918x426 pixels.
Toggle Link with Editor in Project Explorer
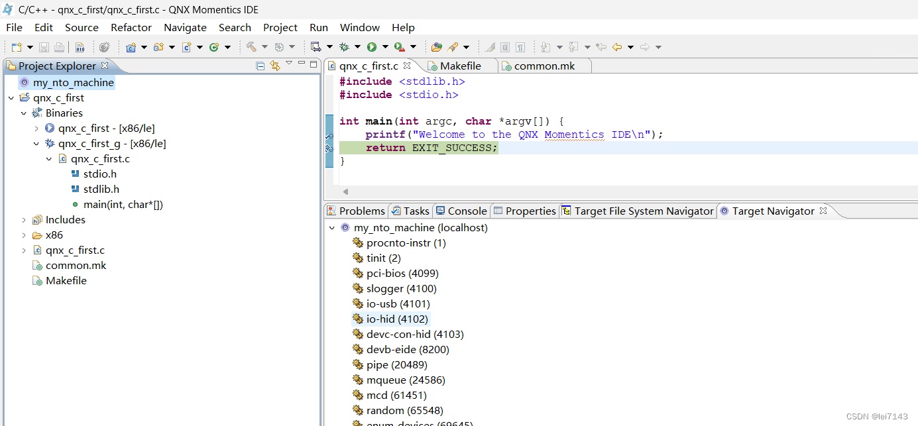tap(275, 66)
